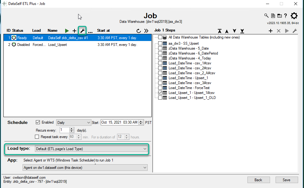Image resolution: width=304 pixels, height=188 pixels.
Task: Check All Data Warehouse Tables box
Action: point(160,37)
